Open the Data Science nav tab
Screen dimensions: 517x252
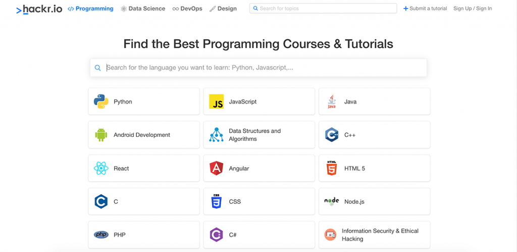pyautogui.click(x=143, y=9)
